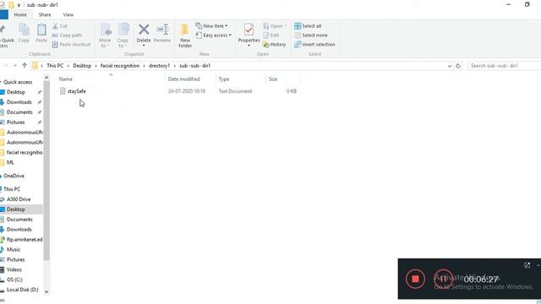The height and width of the screenshot is (304, 541).
Task: Open Quick access in navigation pane
Action: click(x=18, y=82)
